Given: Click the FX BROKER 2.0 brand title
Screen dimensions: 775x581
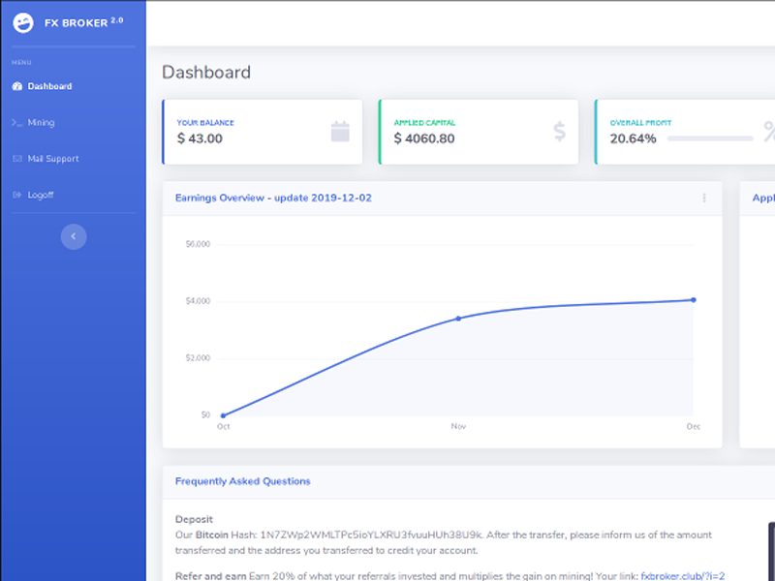Looking at the screenshot, I should point(83,22).
